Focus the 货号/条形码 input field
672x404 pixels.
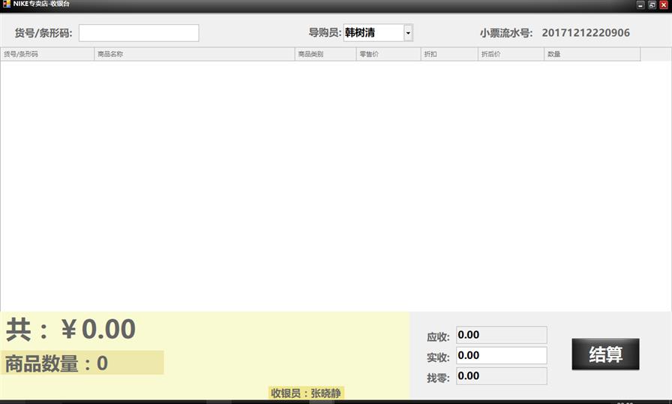pyautogui.click(x=139, y=33)
